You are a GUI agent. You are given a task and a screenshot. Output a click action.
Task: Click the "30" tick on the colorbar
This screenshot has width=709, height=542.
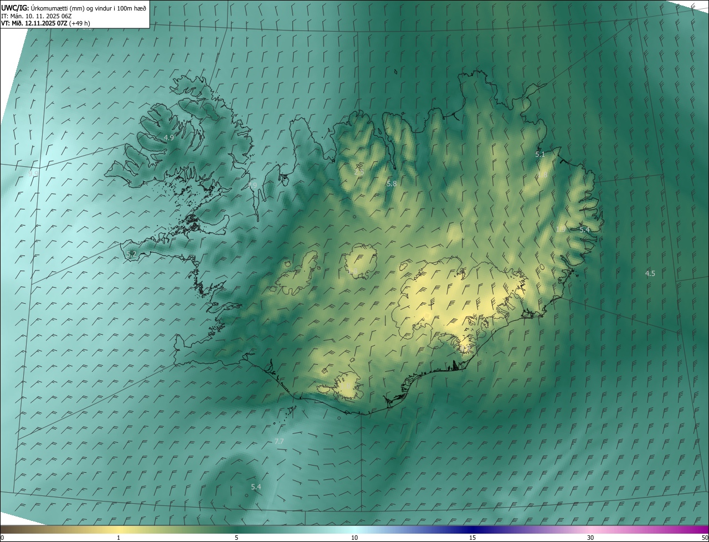(x=590, y=538)
